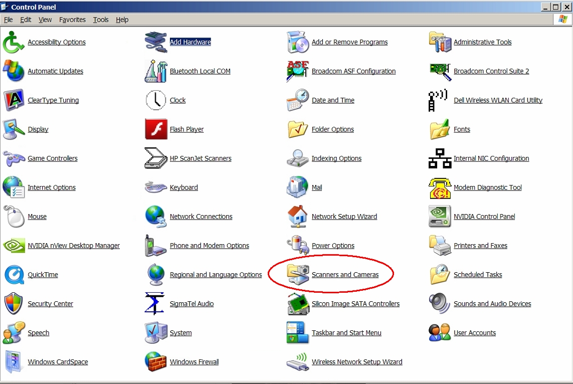
Task: Click the Broadcom ASF Configuration icon
Action: pos(298,71)
